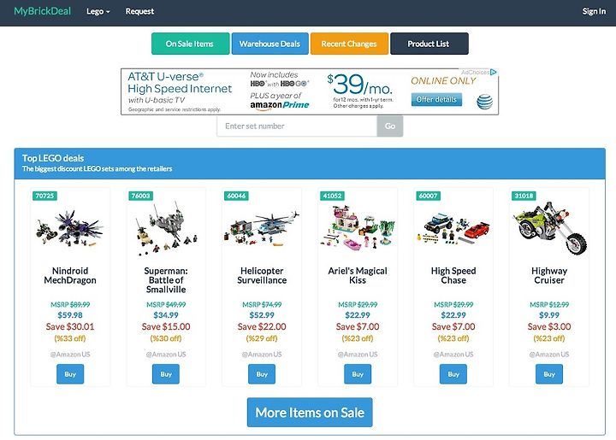616x440 pixels.
Task: Click Sign In link
Action: pos(594,11)
